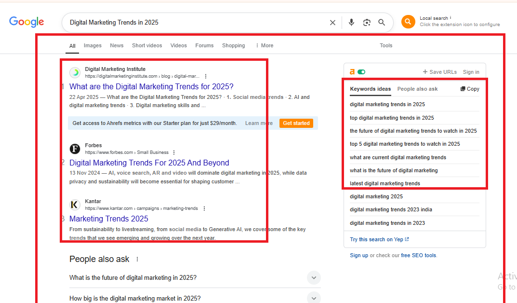
Task: Select 'the future of digital marketing trends to watch in 2025'
Action: pos(413,131)
